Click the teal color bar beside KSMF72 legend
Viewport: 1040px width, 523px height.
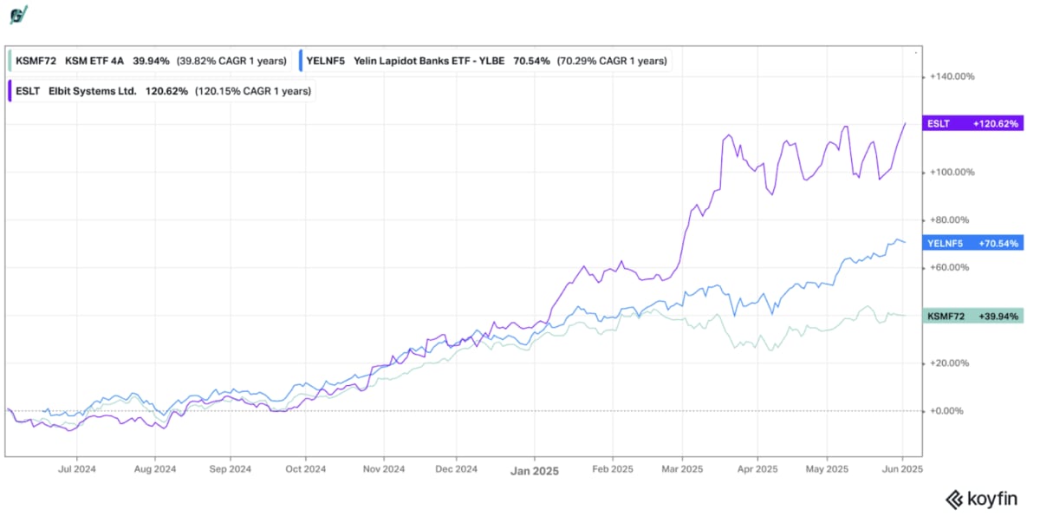click(x=10, y=61)
